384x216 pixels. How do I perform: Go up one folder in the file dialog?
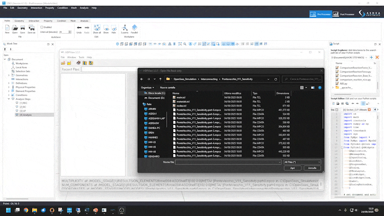(x=160, y=79)
